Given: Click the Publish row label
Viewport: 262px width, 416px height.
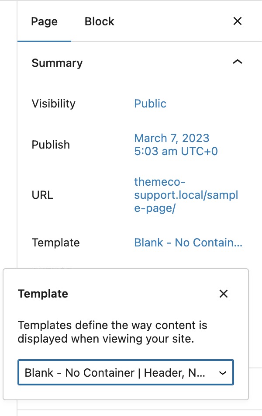Looking at the screenshot, I should coord(51,145).
